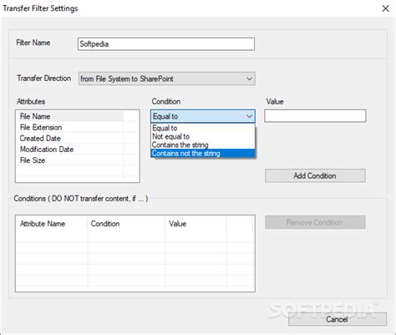Select Created Date attribute

point(69,138)
